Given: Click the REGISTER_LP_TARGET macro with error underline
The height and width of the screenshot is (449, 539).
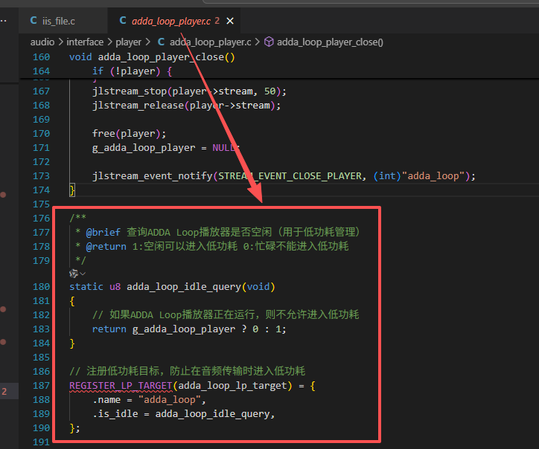Looking at the screenshot, I should [x=121, y=386].
